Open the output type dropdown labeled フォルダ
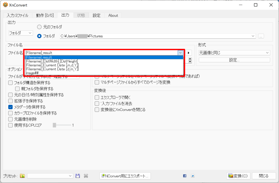 (20, 33)
